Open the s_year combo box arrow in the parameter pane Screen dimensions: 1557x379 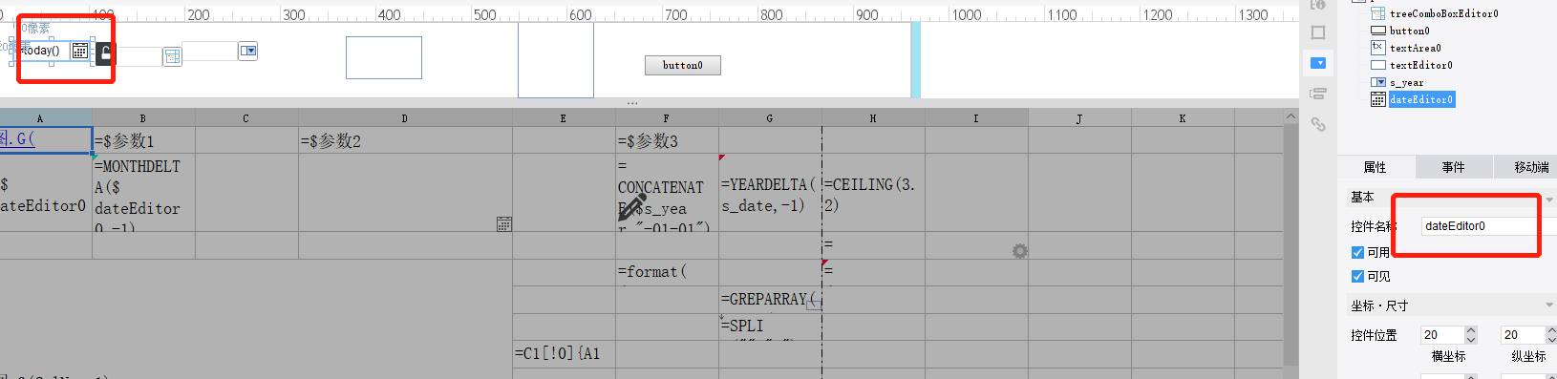coord(248,51)
